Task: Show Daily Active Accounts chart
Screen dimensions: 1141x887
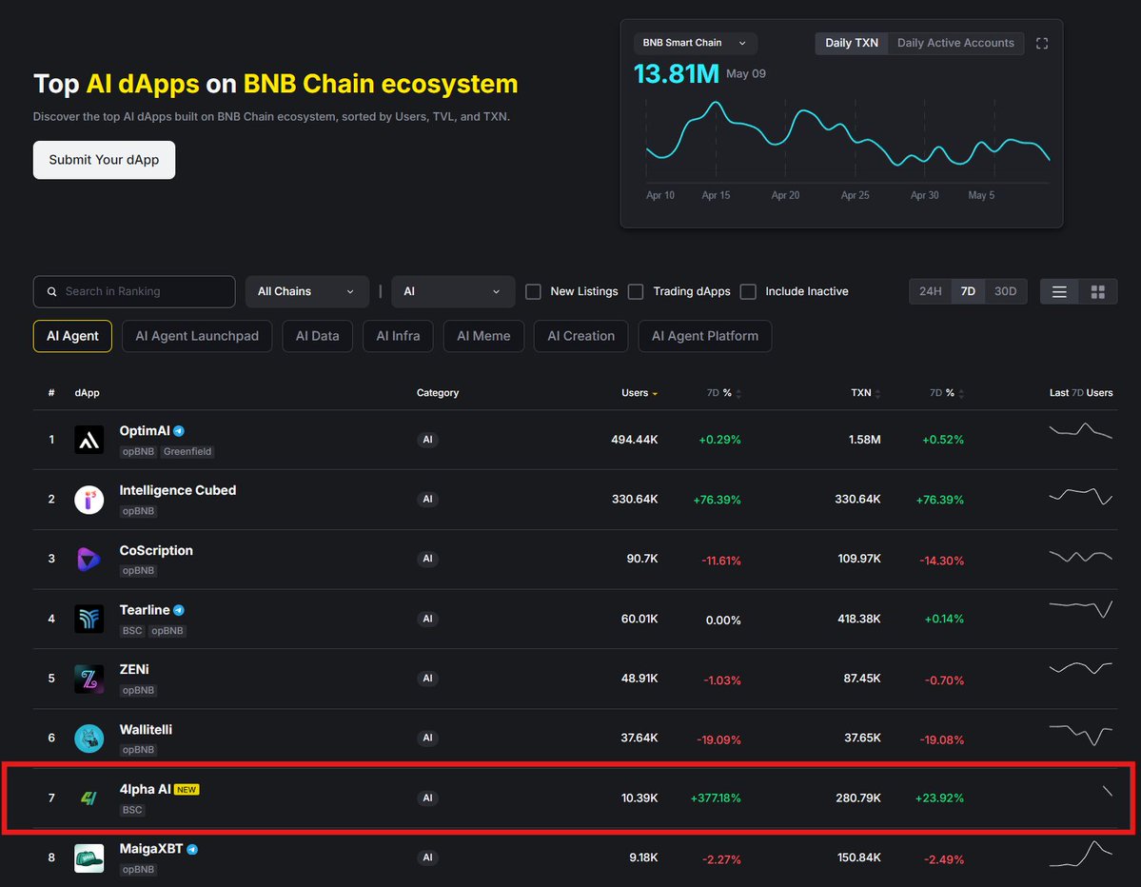Action: pyautogui.click(x=955, y=43)
